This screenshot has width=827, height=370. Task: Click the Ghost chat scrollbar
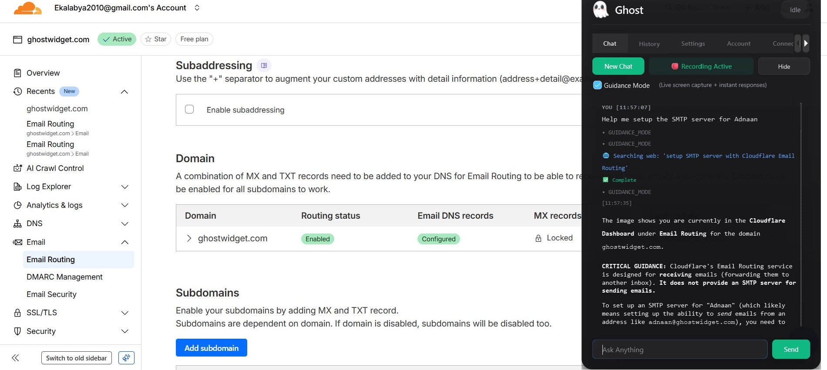point(801,213)
